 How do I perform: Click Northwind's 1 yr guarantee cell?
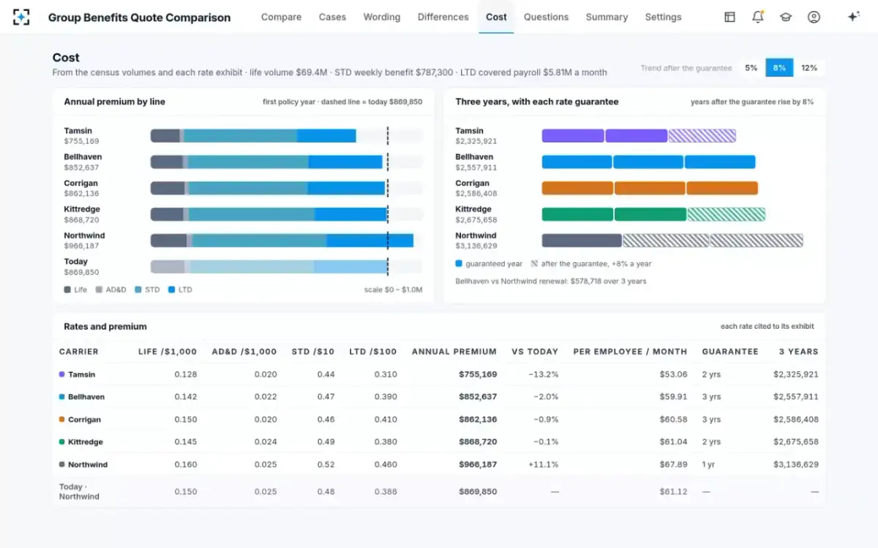point(708,465)
